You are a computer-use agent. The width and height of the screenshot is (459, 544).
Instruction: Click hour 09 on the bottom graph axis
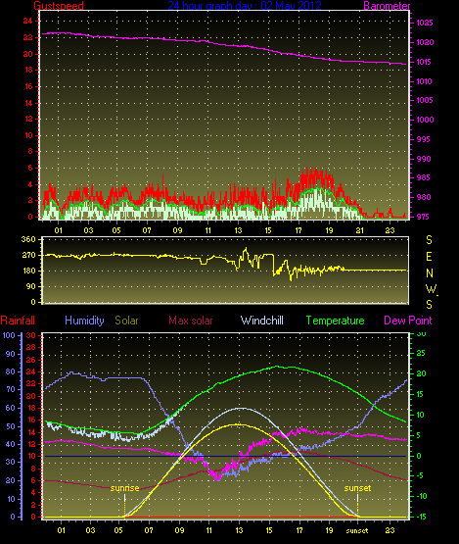tap(179, 530)
